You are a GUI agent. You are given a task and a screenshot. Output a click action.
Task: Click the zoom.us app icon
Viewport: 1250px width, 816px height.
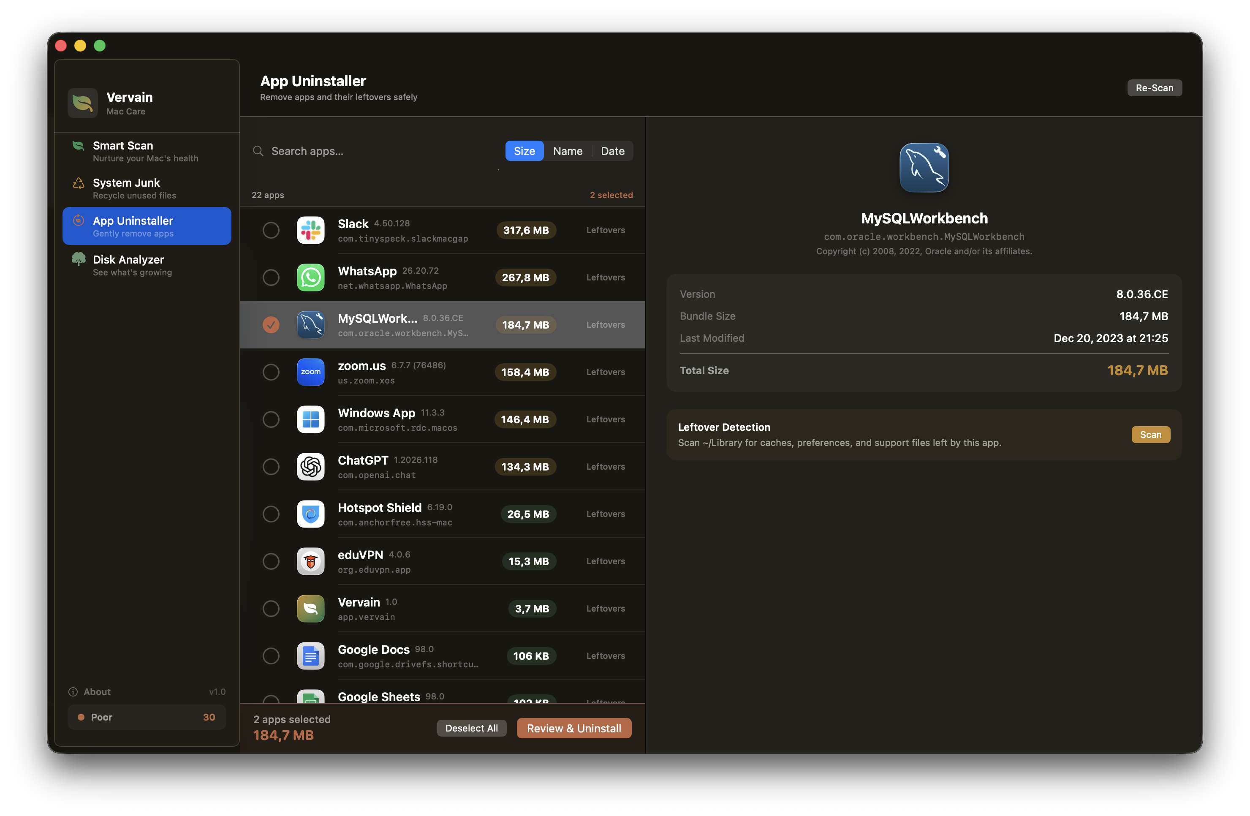point(310,372)
